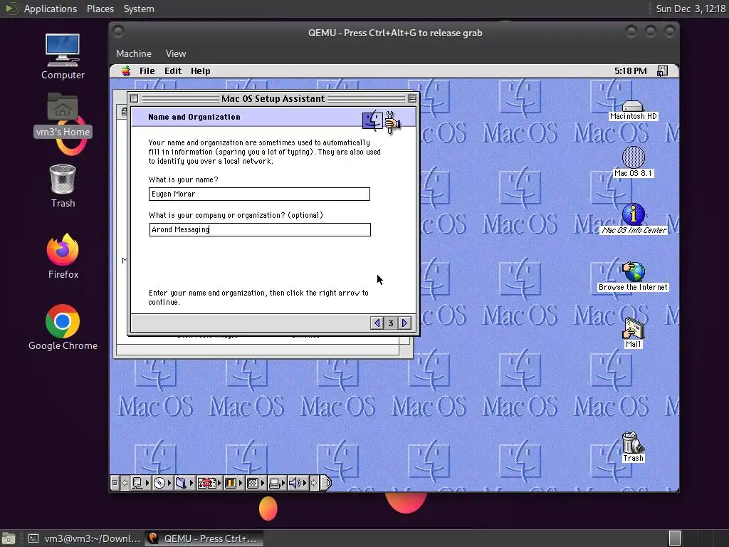729x547 pixels.
Task: Click in the 'What is your name?' field
Action: click(x=259, y=194)
